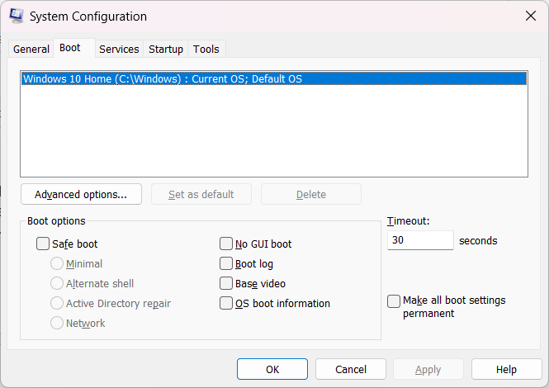
Task: Switch to the General tab
Action: click(x=31, y=50)
